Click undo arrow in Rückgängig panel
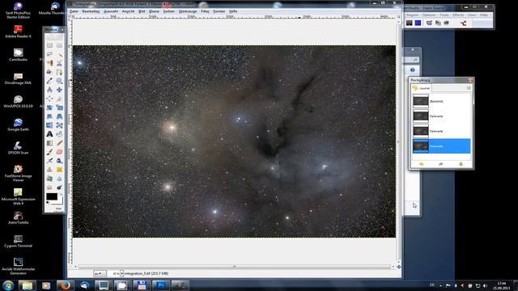 tap(422, 164)
